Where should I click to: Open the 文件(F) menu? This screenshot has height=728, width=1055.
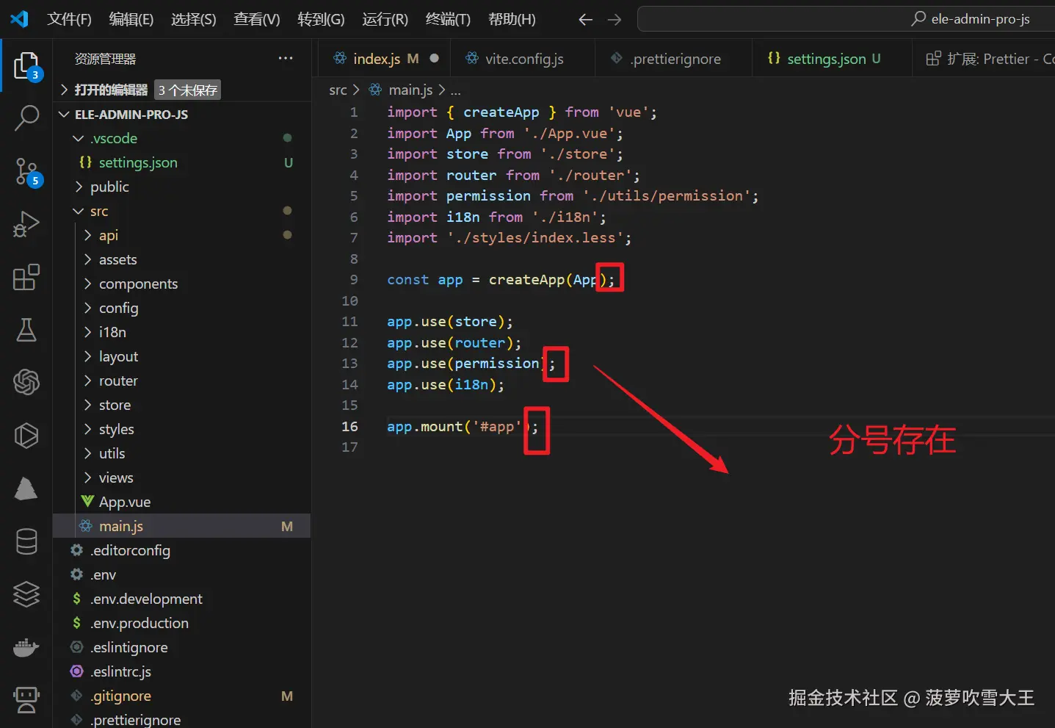69,19
